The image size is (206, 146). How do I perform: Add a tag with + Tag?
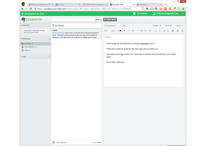point(123,25)
